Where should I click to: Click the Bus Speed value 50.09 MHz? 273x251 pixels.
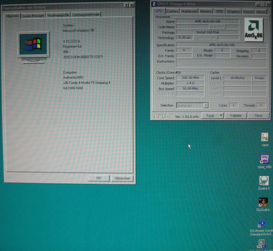point(190,89)
